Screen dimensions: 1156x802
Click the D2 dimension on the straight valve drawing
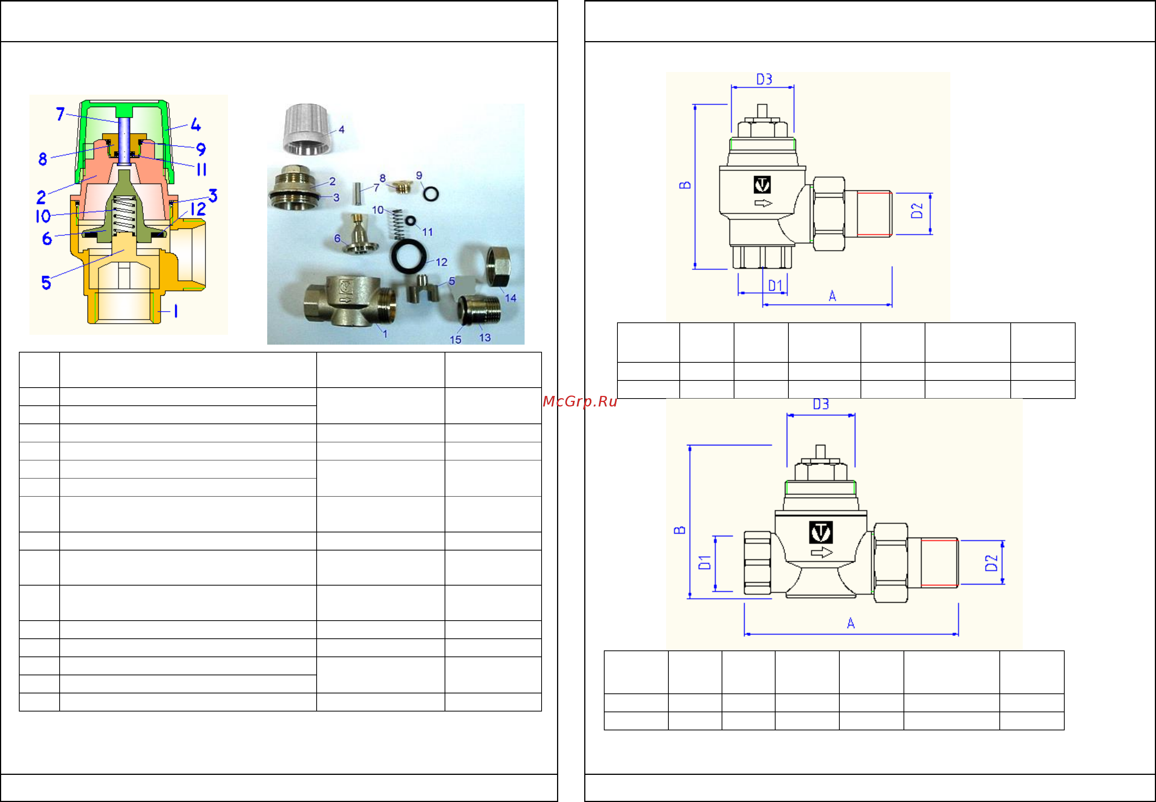point(991,563)
